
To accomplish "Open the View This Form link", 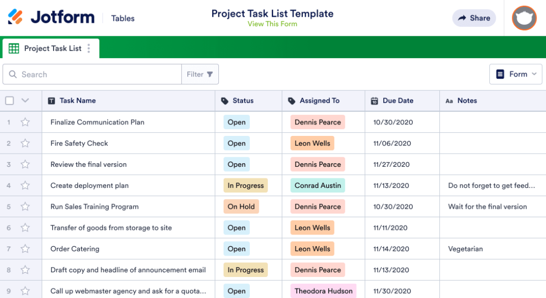I will tap(272, 24).
